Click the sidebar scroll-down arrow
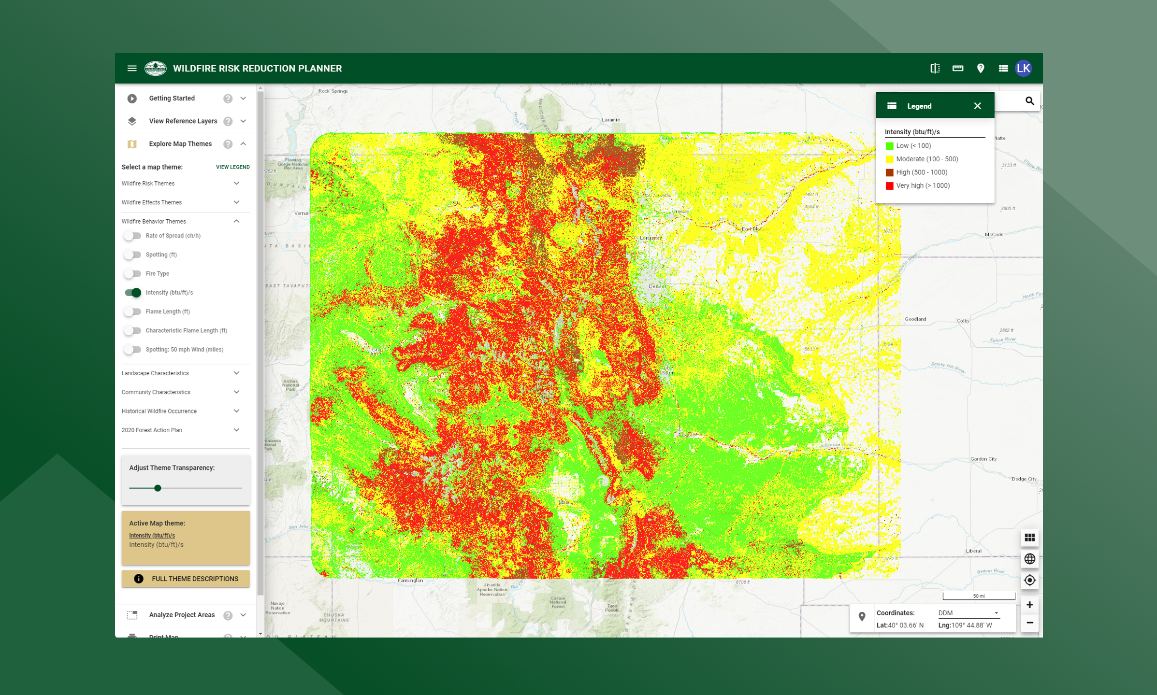Image resolution: width=1157 pixels, height=695 pixels. (260, 634)
